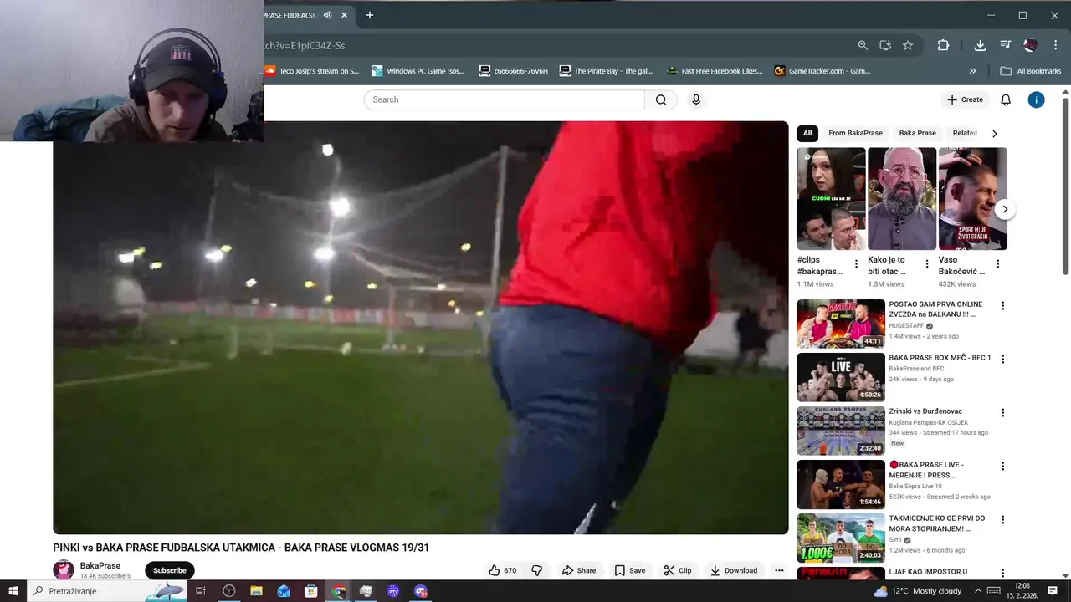The height and width of the screenshot is (602, 1071).
Task: Open BAKA PRASE BOX MEČ thumbnail
Action: [x=841, y=377]
